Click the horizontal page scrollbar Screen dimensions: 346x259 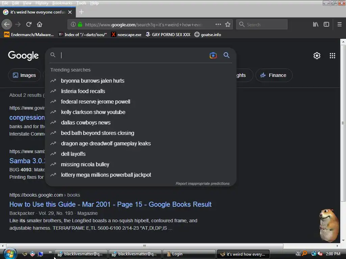[x=145, y=246]
